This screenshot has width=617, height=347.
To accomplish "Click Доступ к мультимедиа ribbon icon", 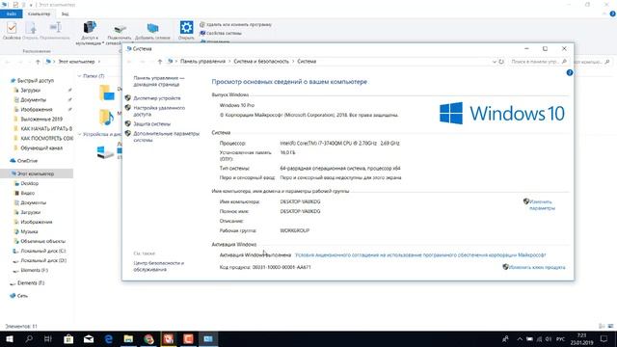I will 90,33.
